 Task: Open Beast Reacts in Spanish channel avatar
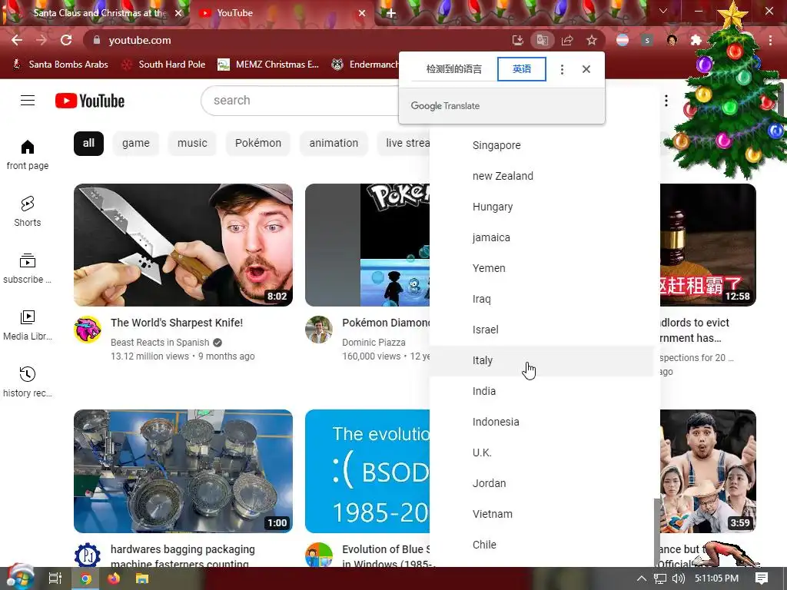click(88, 330)
